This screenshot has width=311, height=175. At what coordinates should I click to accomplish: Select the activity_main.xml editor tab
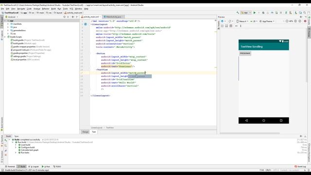[91, 17]
